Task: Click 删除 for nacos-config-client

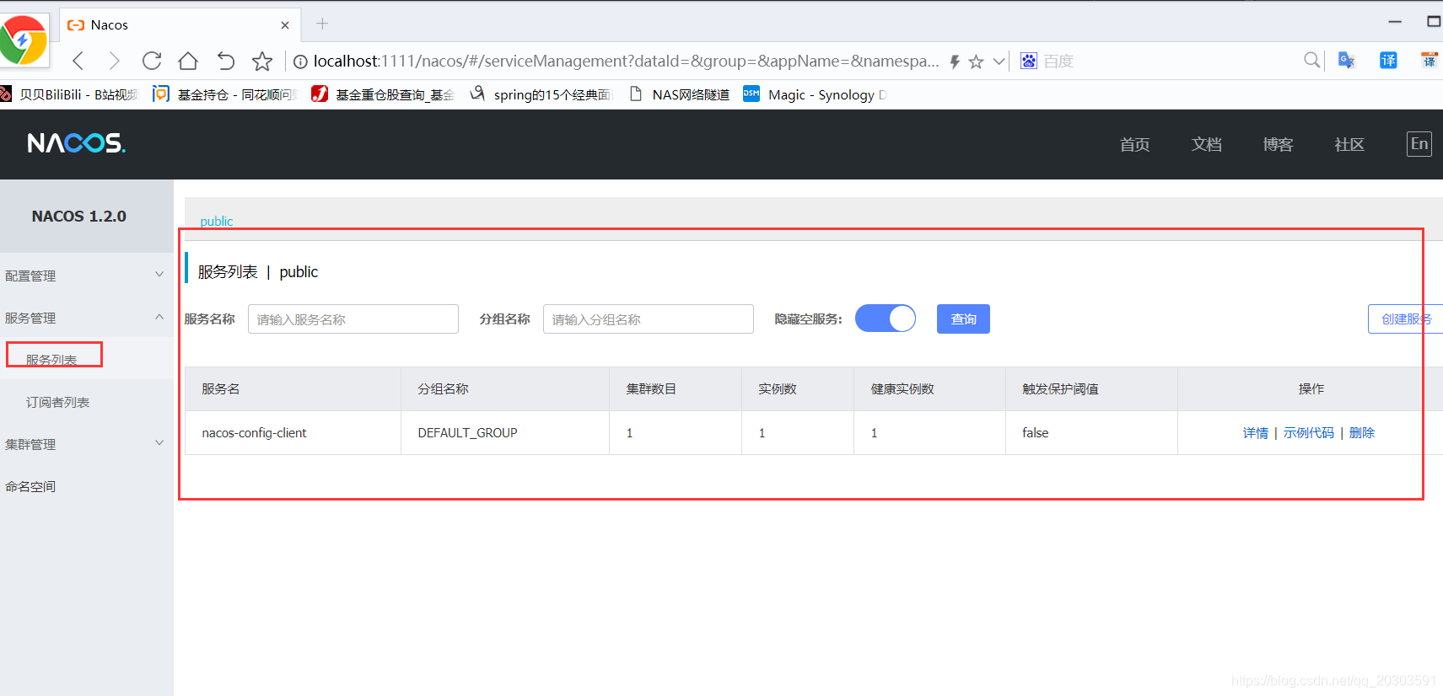Action: pos(1362,433)
